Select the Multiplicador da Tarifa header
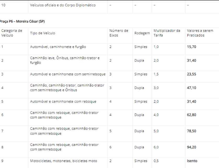The height and width of the screenshot is (168, 219). coord(167,33)
